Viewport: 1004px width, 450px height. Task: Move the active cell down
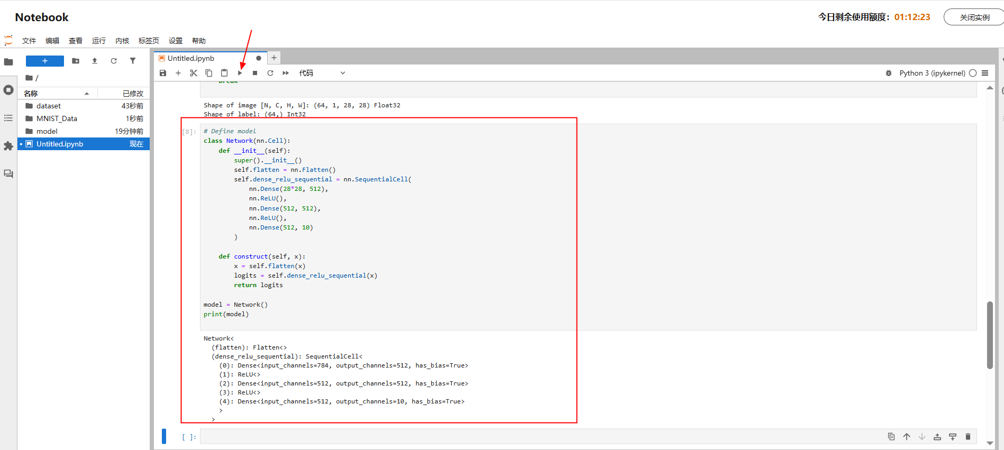[x=922, y=437]
